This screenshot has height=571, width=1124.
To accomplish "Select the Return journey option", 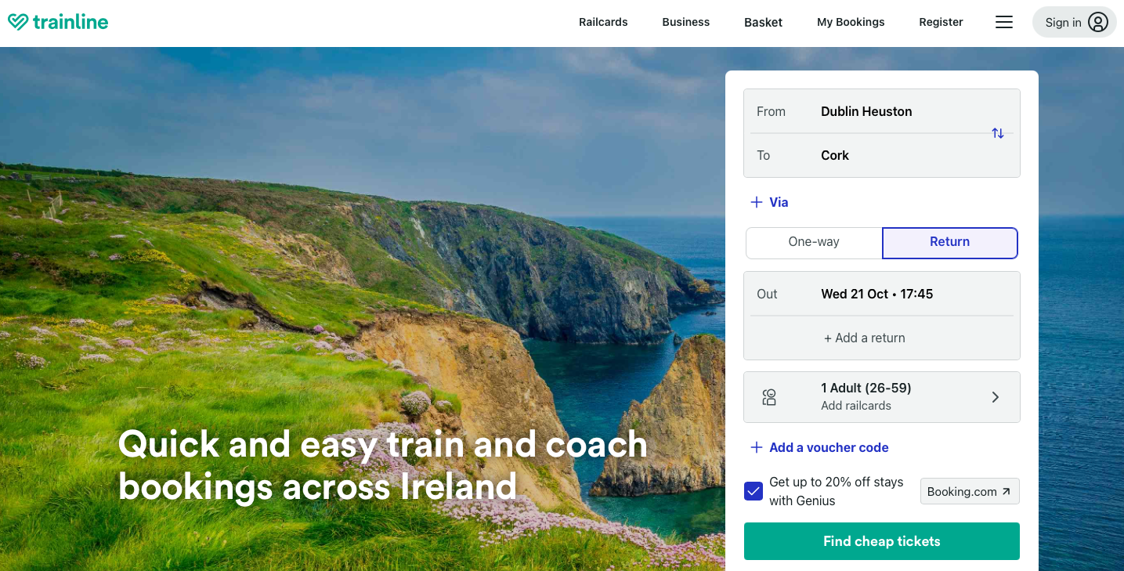I will click(x=950, y=243).
